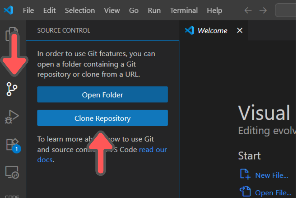Close the Welcome tab
The width and height of the screenshot is (296, 198).
click(x=240, y=30)
